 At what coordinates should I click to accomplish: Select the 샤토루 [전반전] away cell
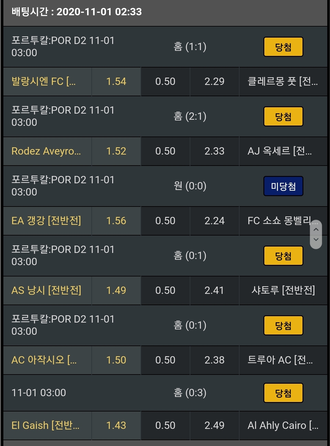tap(283, 291)
